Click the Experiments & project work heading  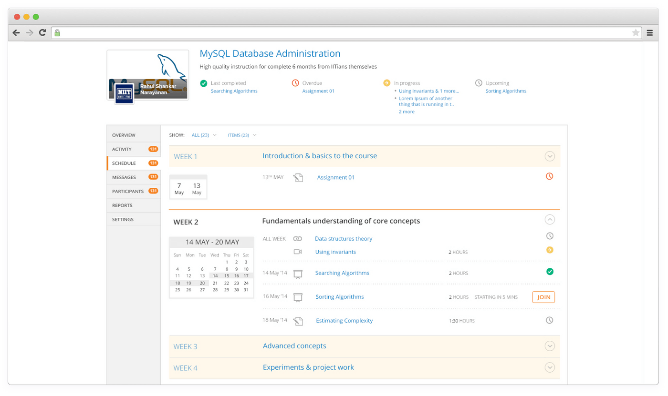click(308, 367)
